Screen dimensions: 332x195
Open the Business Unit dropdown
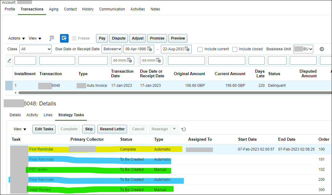(x=303, y=49)
